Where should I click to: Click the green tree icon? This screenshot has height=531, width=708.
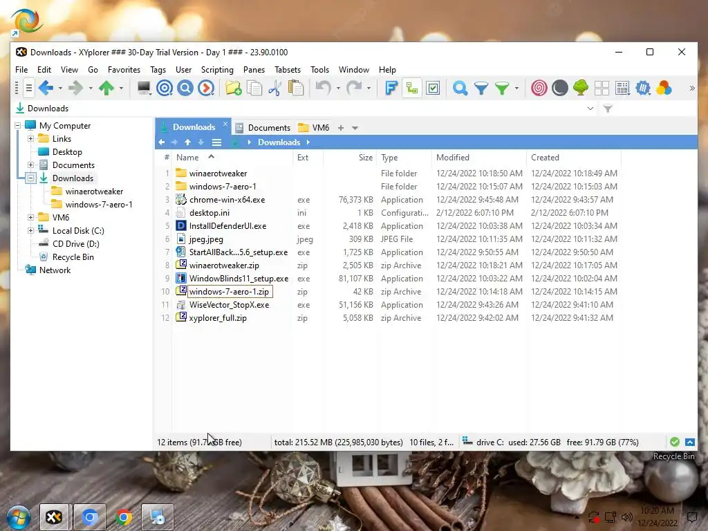(x=581, y=88)
